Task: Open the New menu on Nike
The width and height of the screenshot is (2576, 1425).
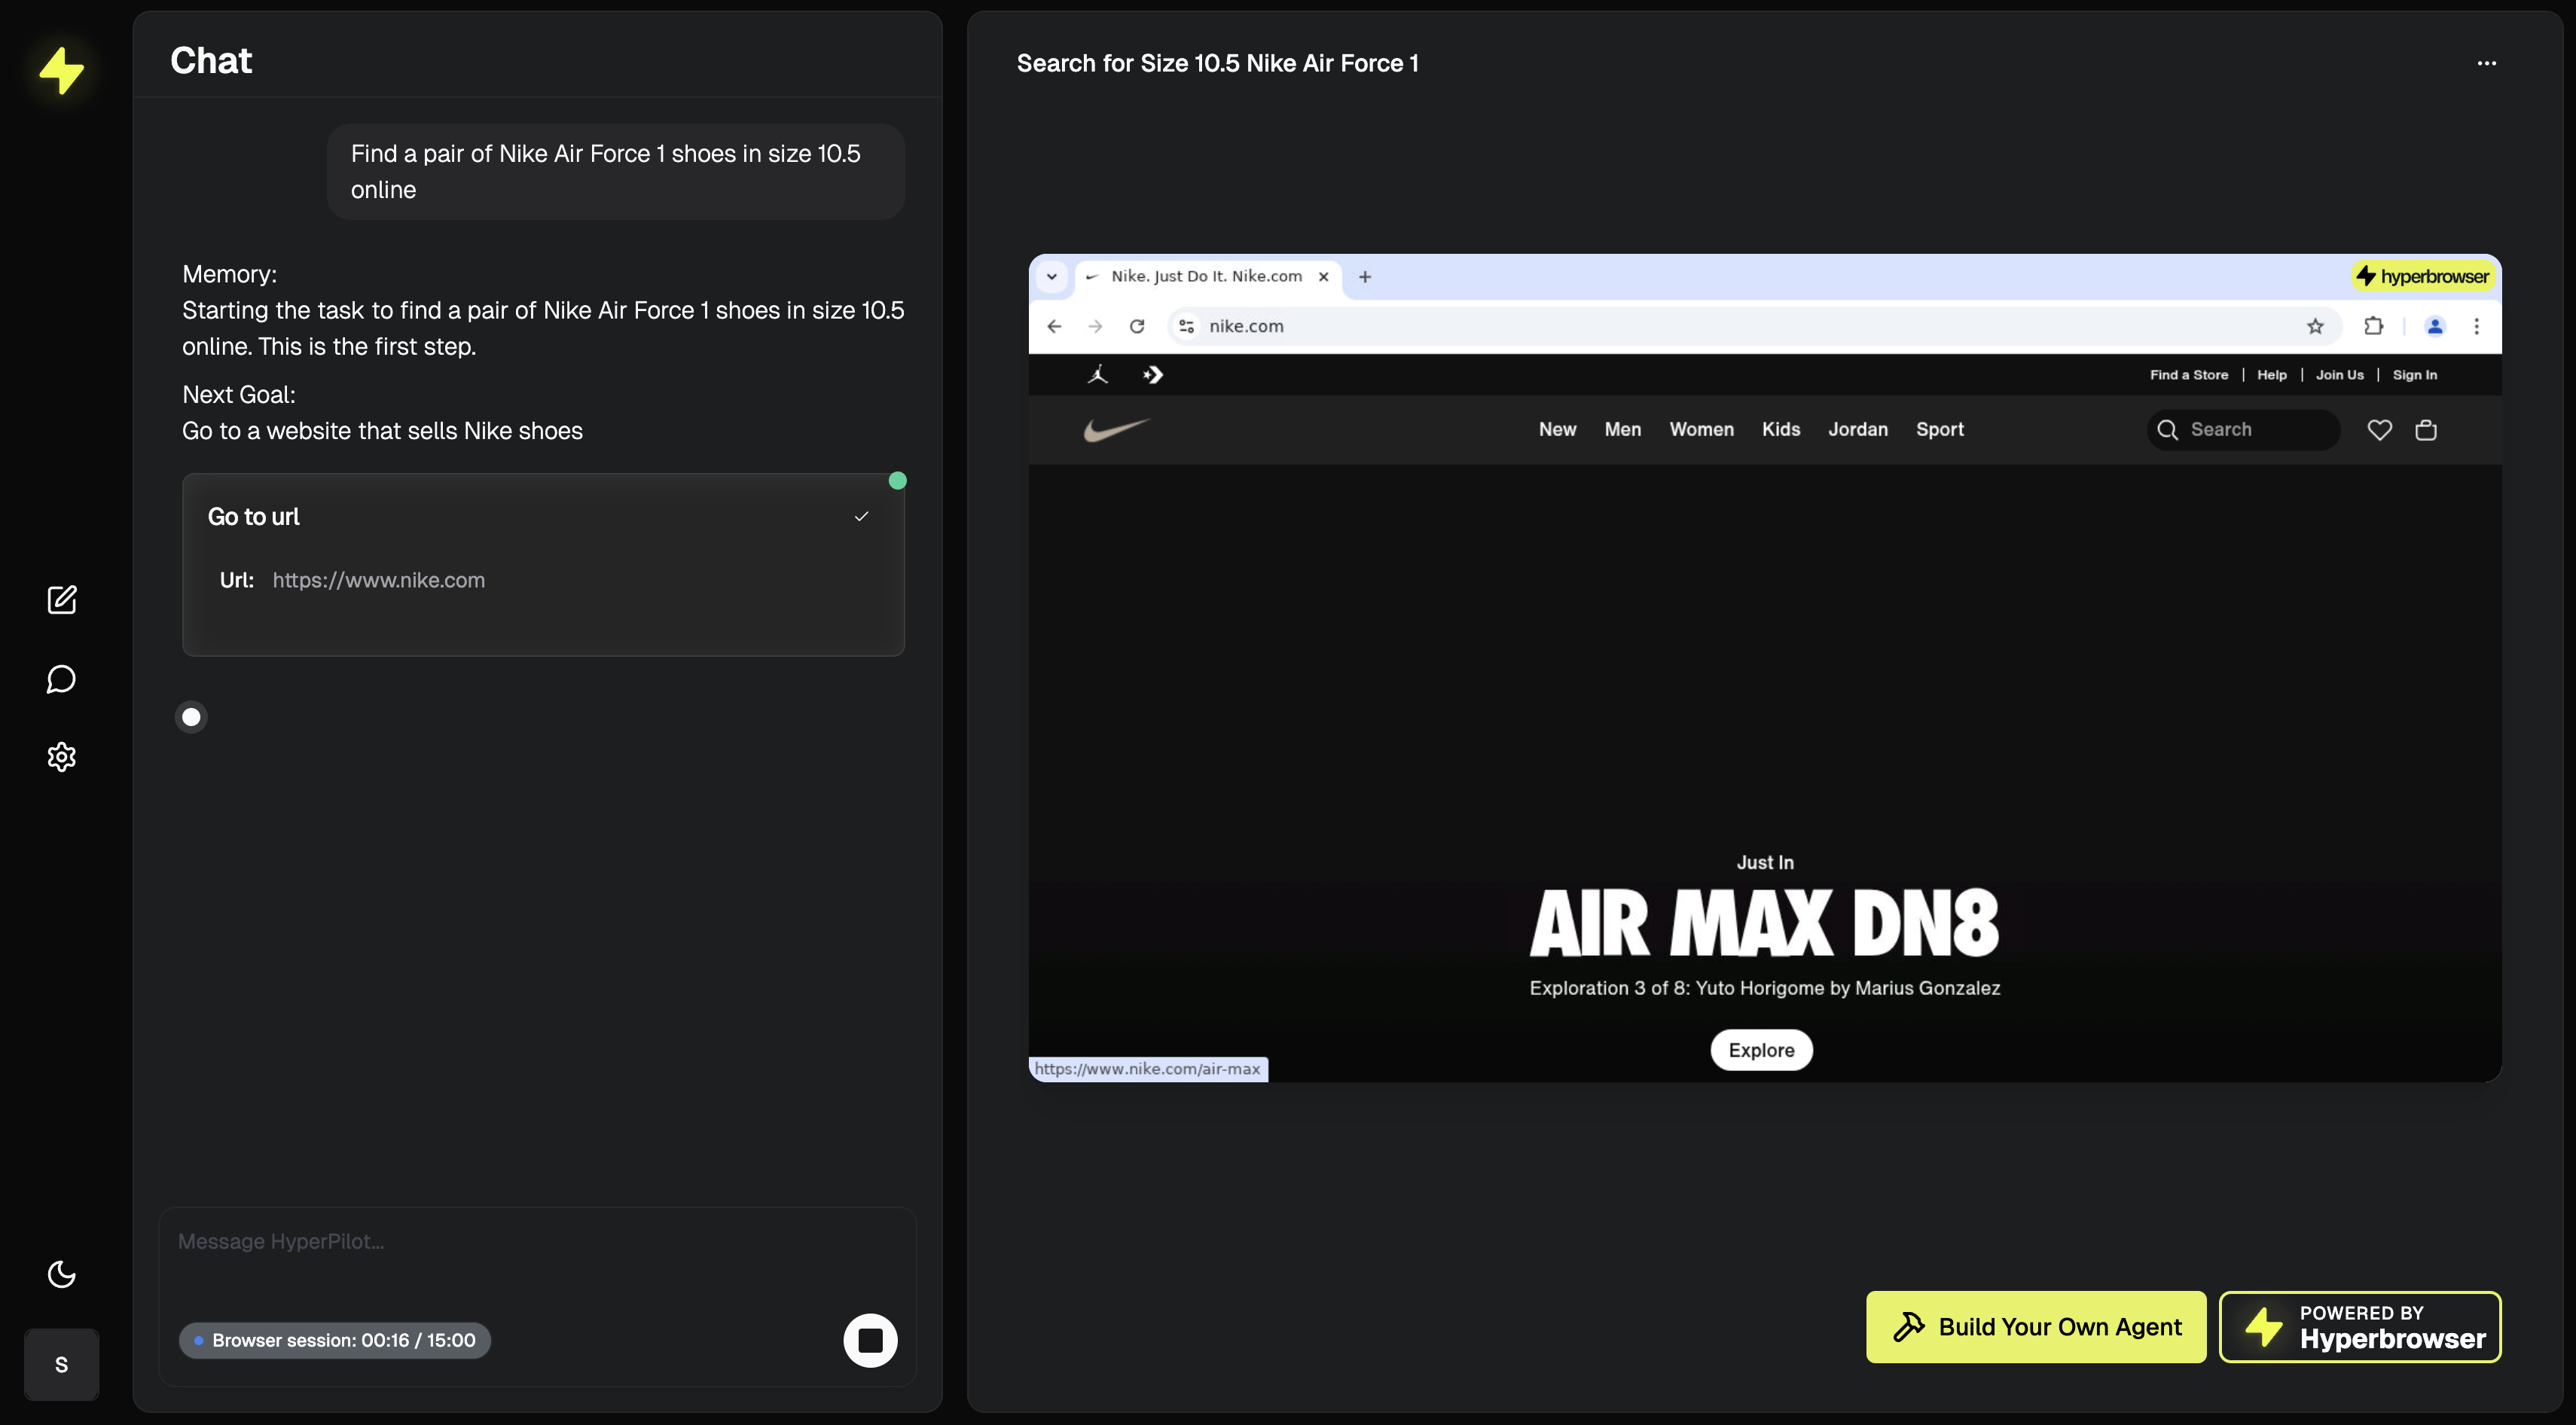Action: (x=1557, y=430)
